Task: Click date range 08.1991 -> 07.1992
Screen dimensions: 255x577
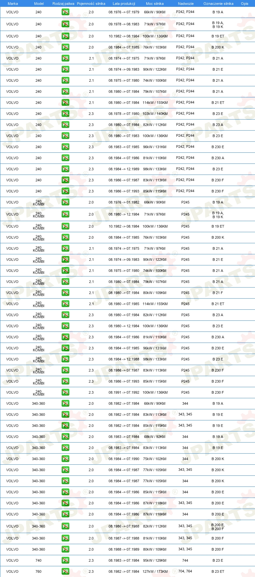Action: [124, 392]
